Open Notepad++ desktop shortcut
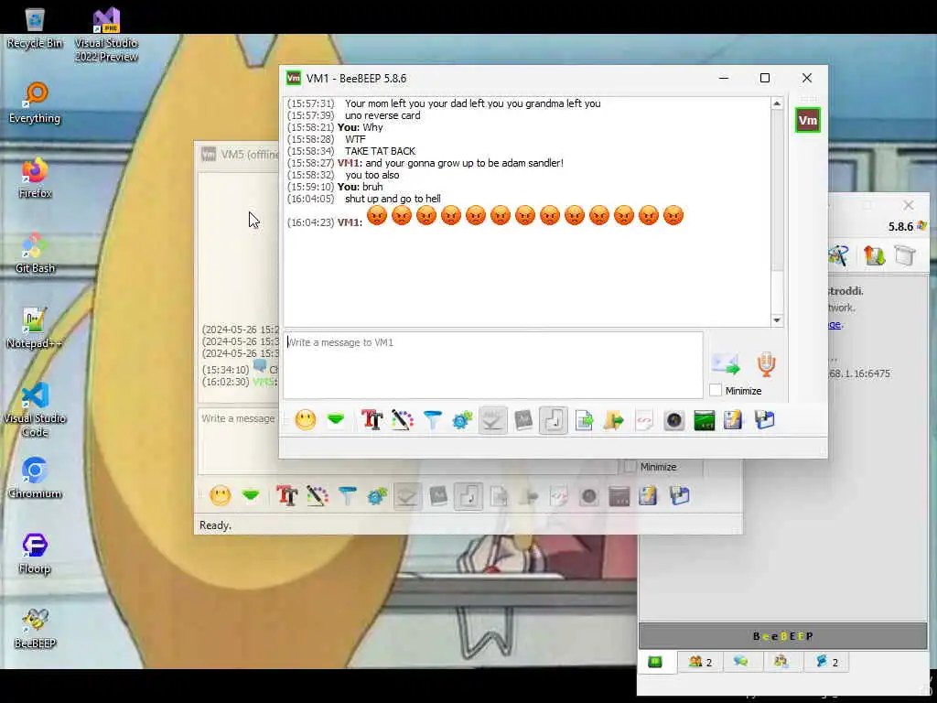Viewport: 937px width, 703px height. point(35,329)
